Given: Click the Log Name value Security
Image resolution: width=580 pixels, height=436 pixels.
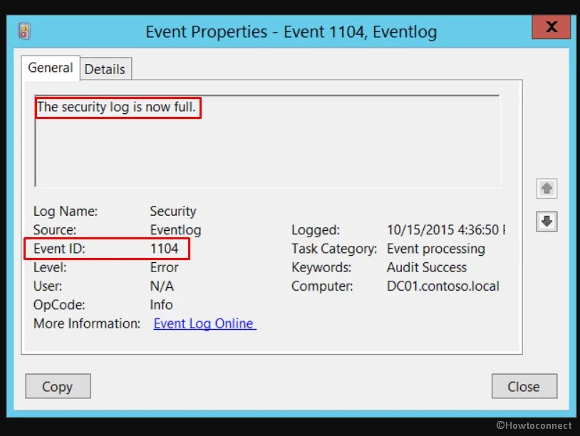Looking at the screenshot, I should point(172,211).
